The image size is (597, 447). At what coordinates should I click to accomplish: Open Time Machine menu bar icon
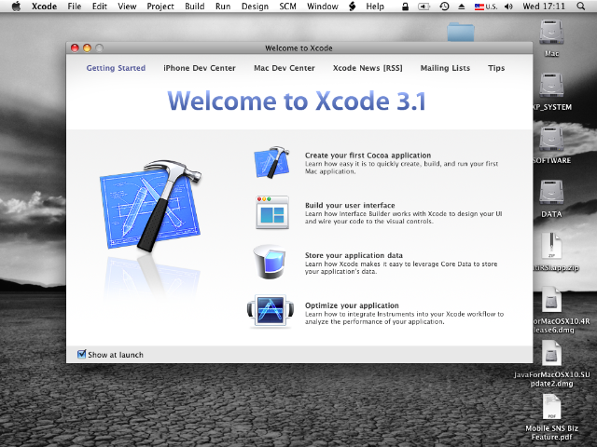tap(444, 7)
